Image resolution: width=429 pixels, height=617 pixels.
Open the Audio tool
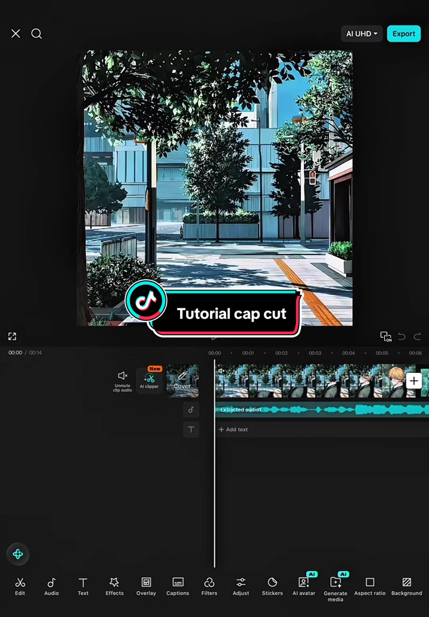(x=51, y=586)
